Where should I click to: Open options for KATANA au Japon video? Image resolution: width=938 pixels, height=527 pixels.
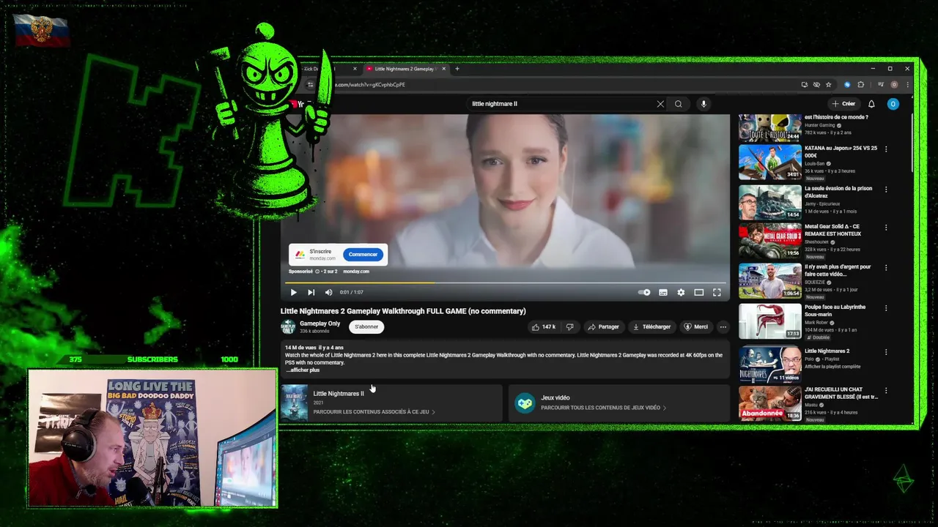[x=886, y=149]
